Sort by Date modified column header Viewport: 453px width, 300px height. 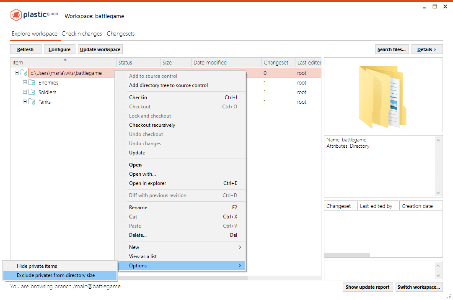(x=226, y=63)
